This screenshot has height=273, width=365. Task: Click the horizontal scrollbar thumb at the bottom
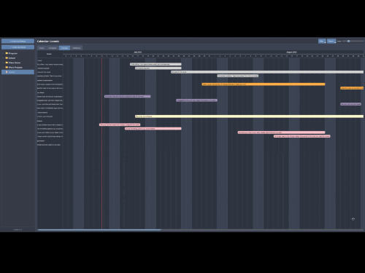pos(99,229)
